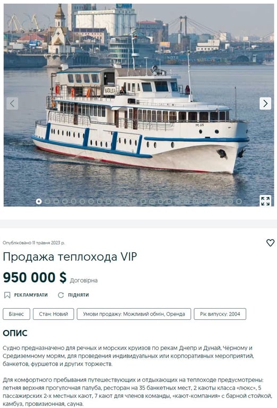277x408 pixels.
Task: Click the ОПИС section heading
Action: tap(15, 333)
